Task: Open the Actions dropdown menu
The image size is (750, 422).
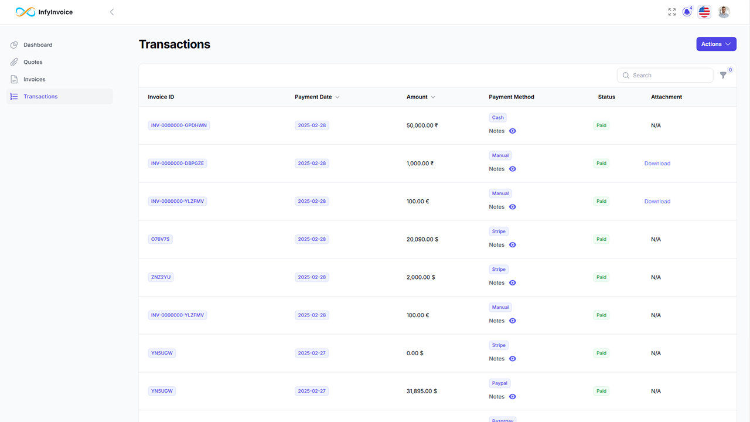Action: (x=716, y=44)
